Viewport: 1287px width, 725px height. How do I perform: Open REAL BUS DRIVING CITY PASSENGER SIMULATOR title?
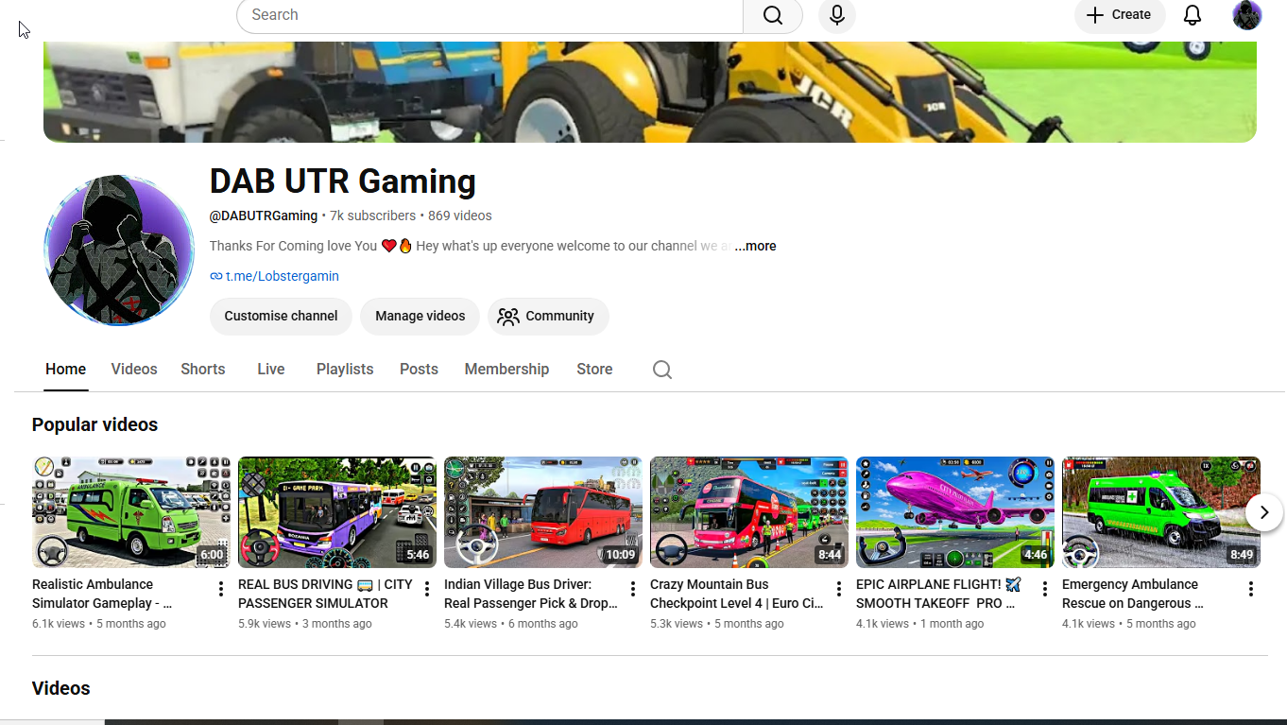(325, 594)
